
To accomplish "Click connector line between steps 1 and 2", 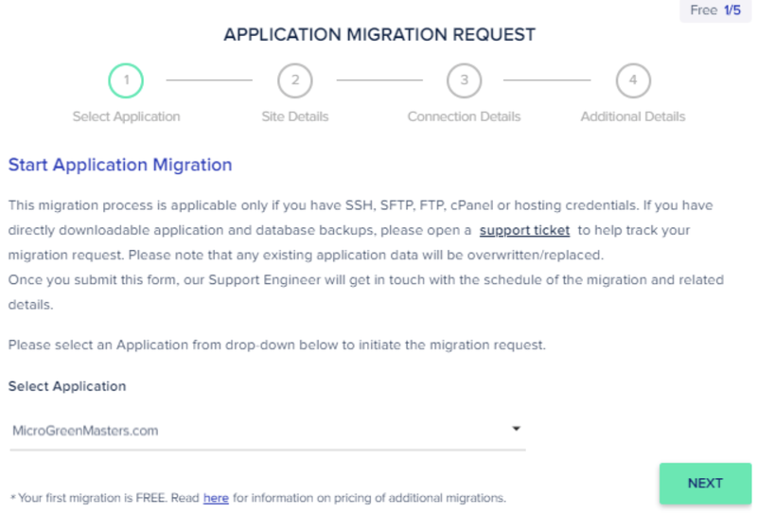I will (209, 80).
